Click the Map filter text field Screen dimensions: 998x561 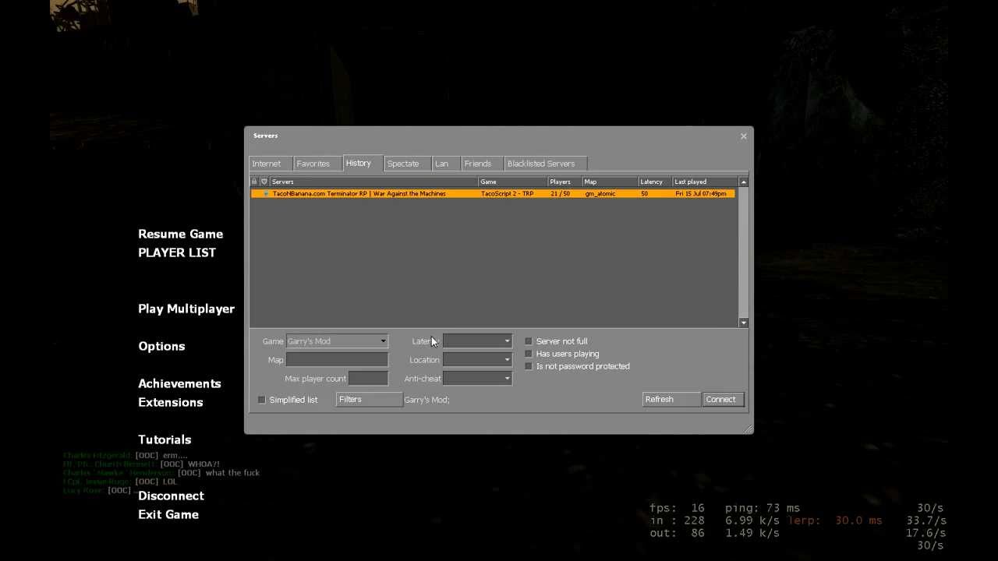pos(337,360)
